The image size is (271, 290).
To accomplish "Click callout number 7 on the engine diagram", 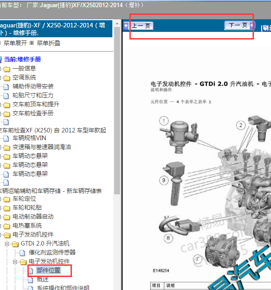I will point(197,259).
